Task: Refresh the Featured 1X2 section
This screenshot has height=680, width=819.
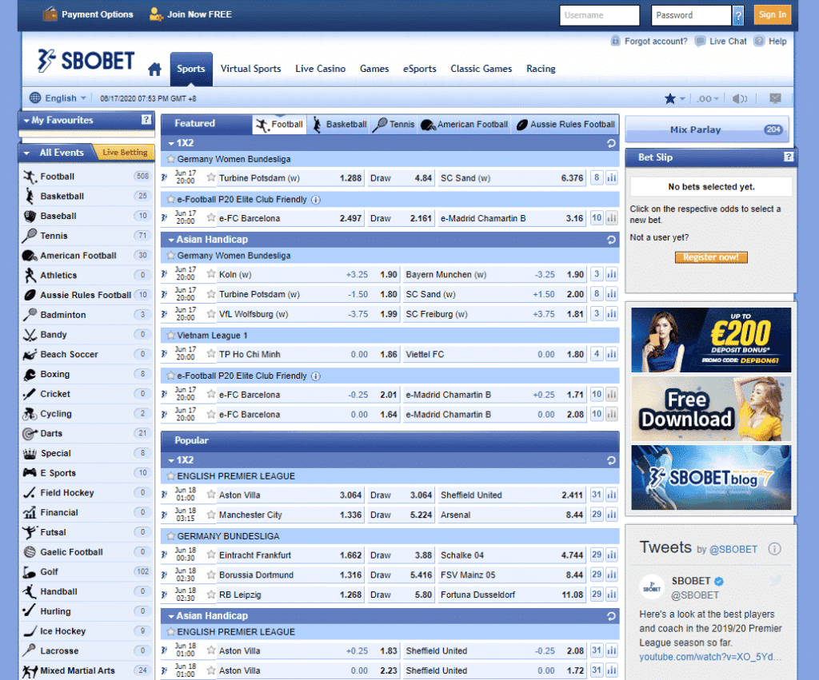Action: [612, 144]
